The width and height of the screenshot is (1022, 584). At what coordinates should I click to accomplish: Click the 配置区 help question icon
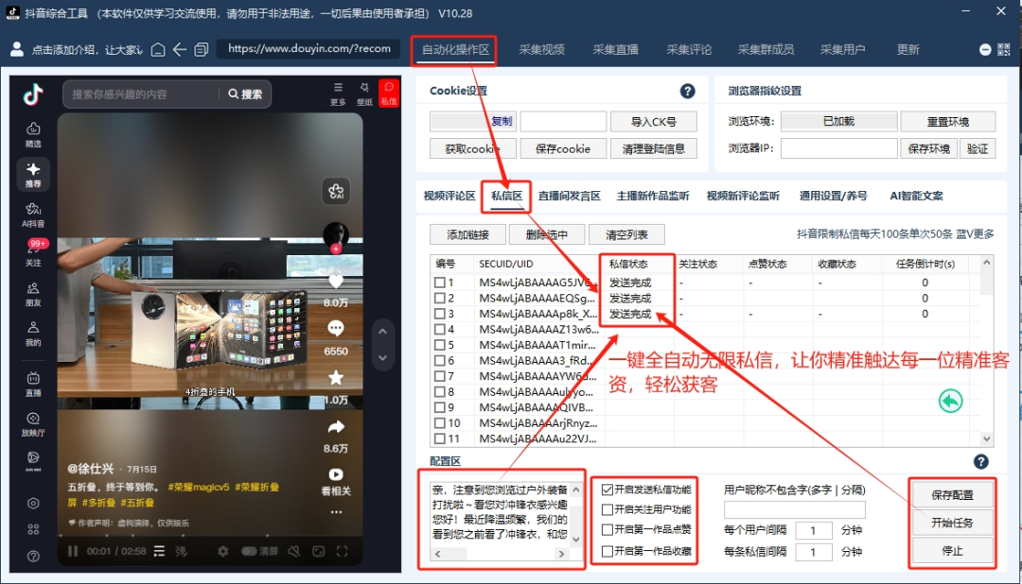point(980,461)
